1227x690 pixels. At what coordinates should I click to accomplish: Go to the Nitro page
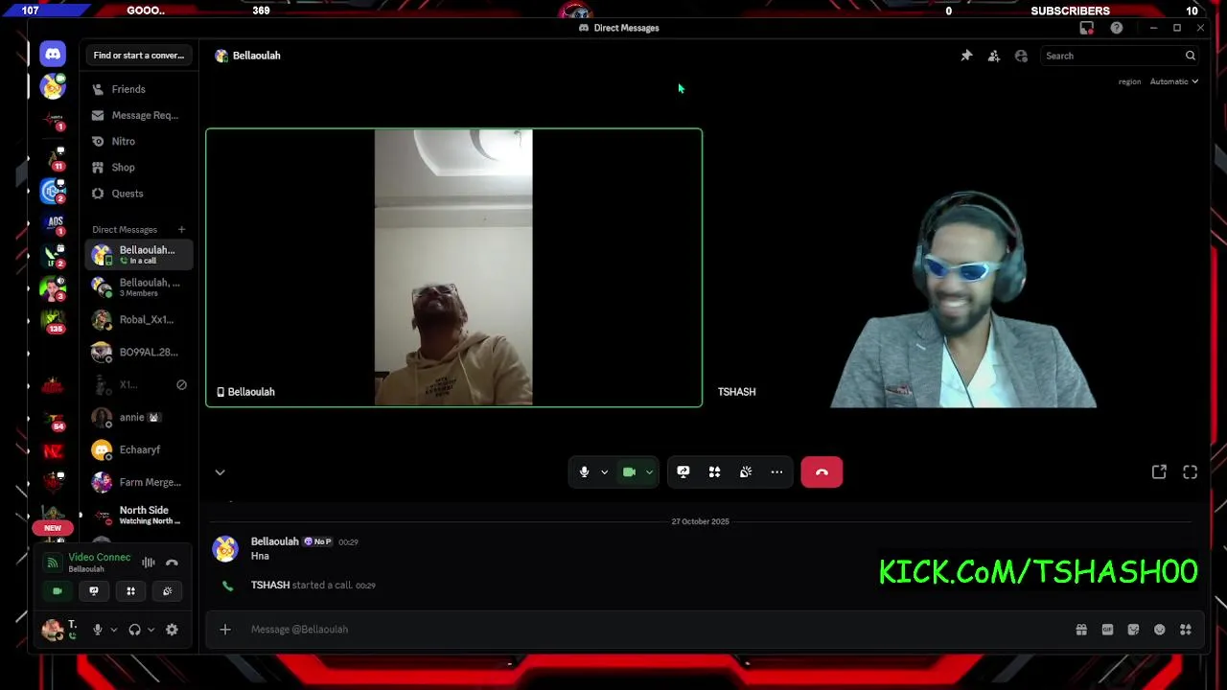tap(139, 141)
